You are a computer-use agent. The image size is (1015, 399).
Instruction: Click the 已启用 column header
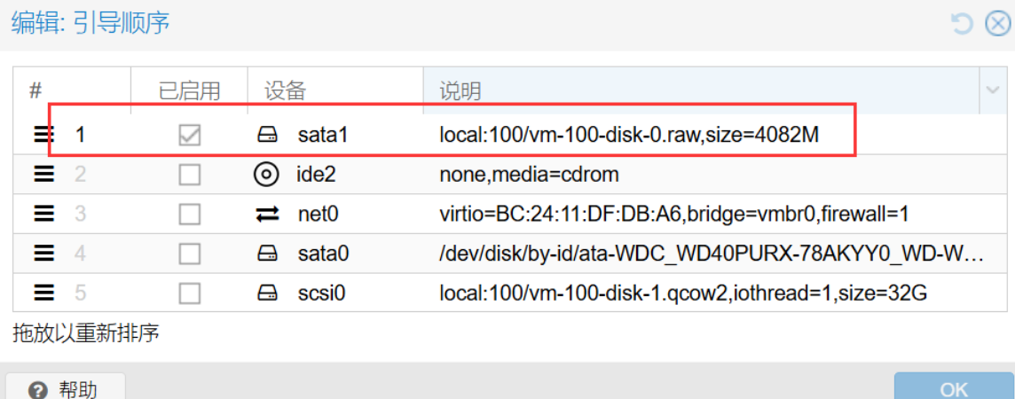pos(190,90)
